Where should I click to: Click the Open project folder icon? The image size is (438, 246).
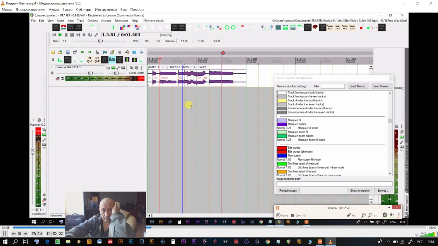(60, 52)
